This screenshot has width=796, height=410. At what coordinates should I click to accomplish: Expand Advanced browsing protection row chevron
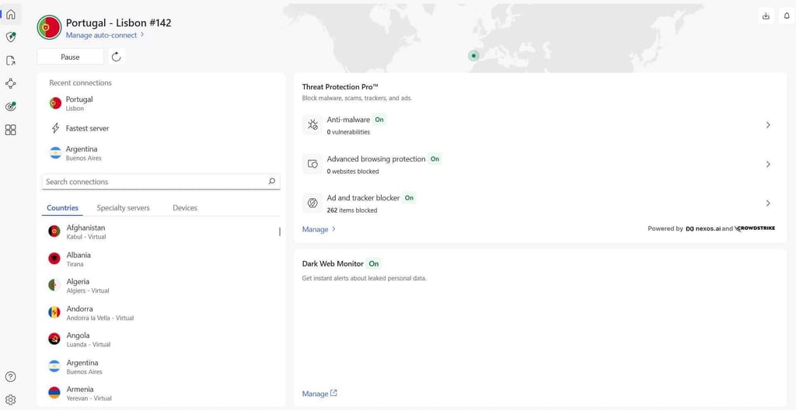768,164
